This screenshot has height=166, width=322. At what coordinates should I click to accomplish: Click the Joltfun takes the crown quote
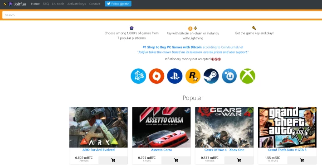[193, 52]
